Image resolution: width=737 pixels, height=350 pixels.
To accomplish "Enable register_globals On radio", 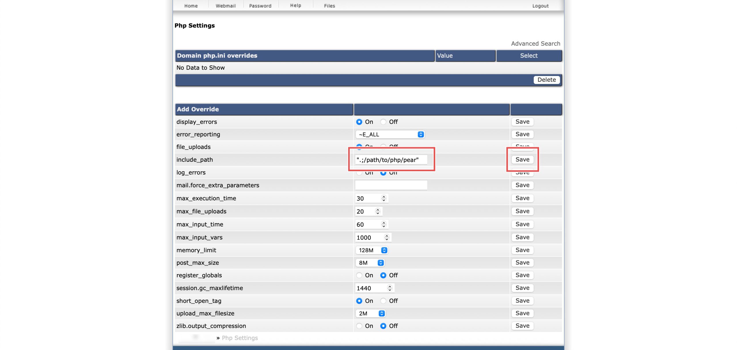I will (x=359, y=275).
